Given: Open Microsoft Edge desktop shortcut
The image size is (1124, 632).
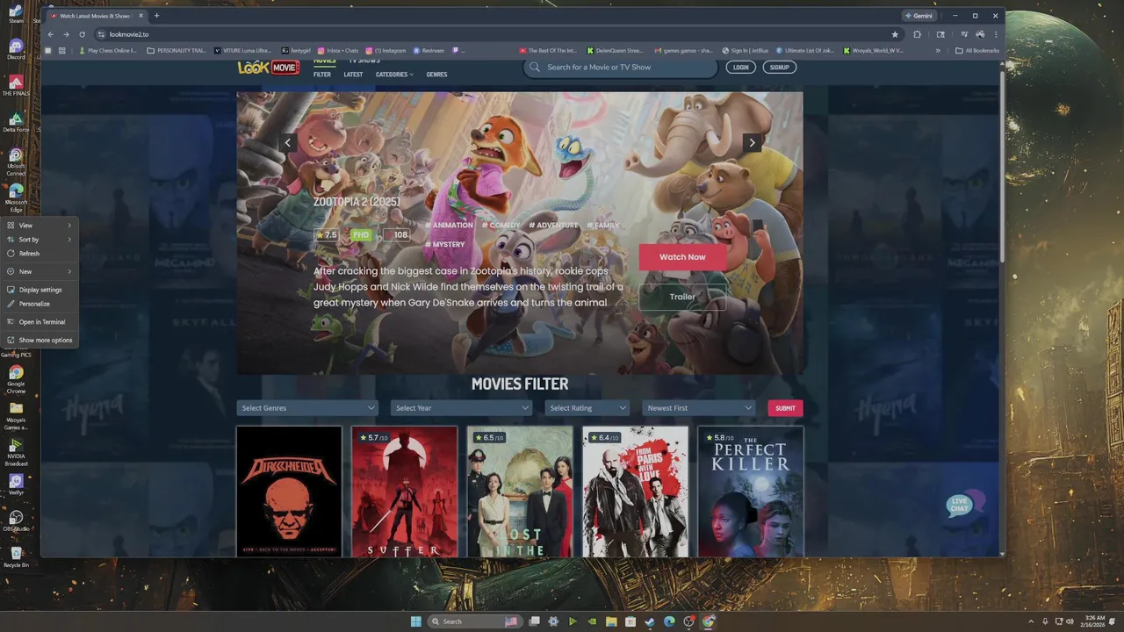Looking at the screenshot, I should click(16, 198).
